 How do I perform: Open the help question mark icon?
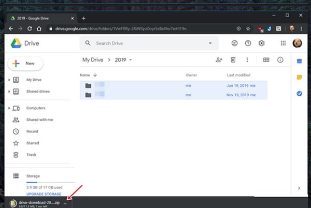(248, 43)
